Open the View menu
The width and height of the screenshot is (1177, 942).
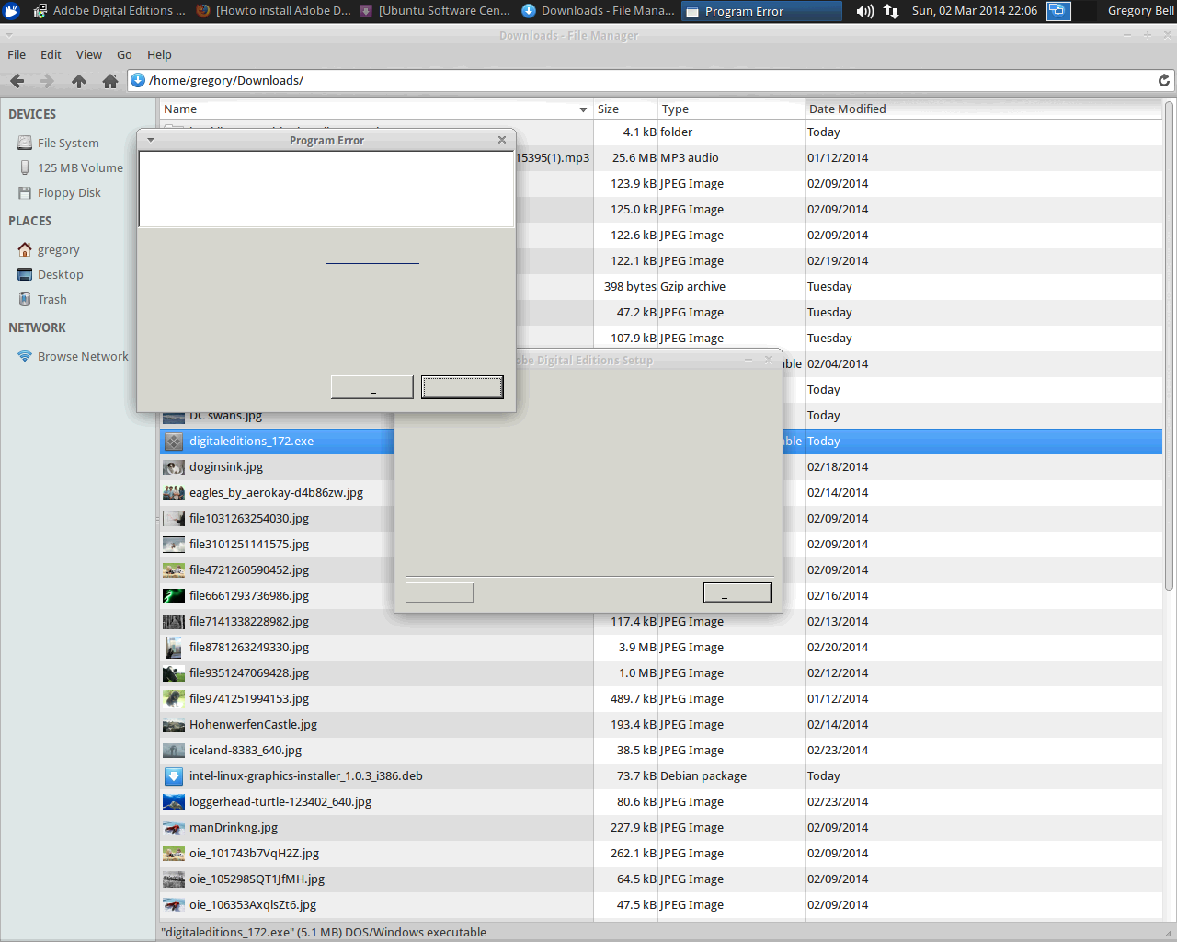(89, 55)
